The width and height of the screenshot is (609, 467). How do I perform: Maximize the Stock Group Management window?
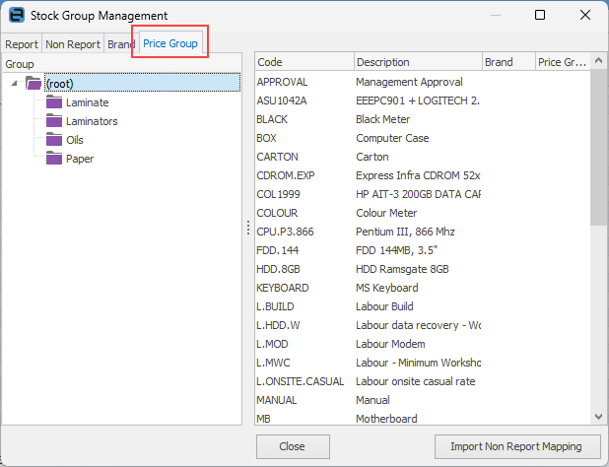coord(540,16)
